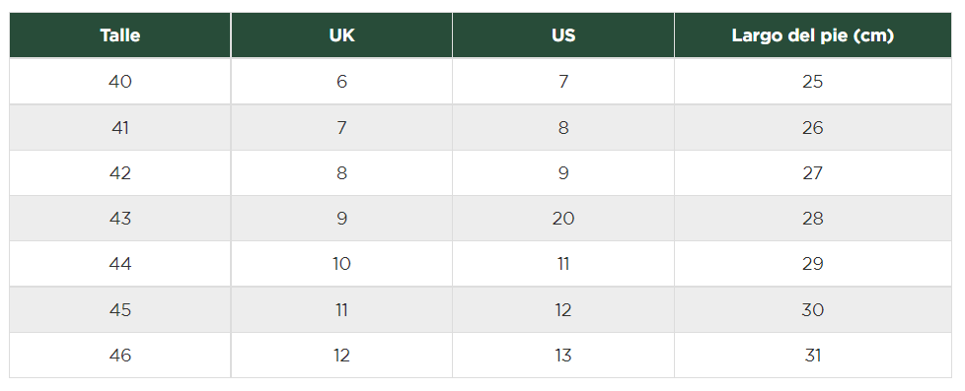965x391 pixels.
Task: Click the UK value 6 cell
Action: (341, 81)
